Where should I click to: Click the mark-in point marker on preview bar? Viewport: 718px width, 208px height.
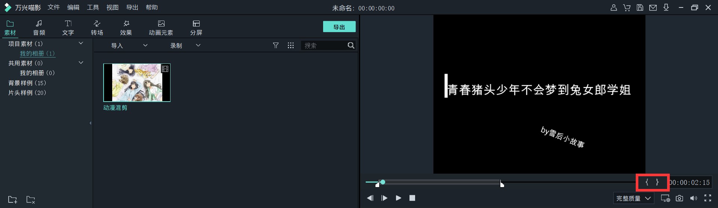pos(377,183)
